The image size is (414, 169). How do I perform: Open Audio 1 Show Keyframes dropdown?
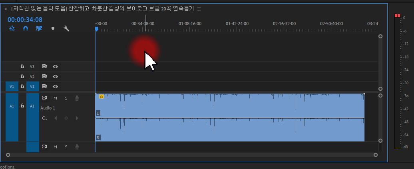[x=45, y=118]
